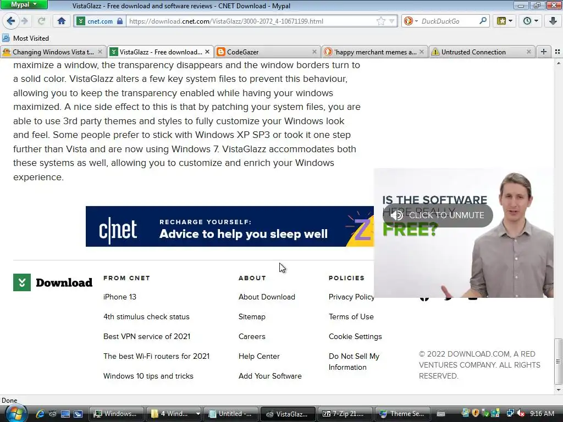Image resolution: width=563 pixels, height=422 pixels.
Task: Click the scrollbar up arrow
Action: coord(559,63)
